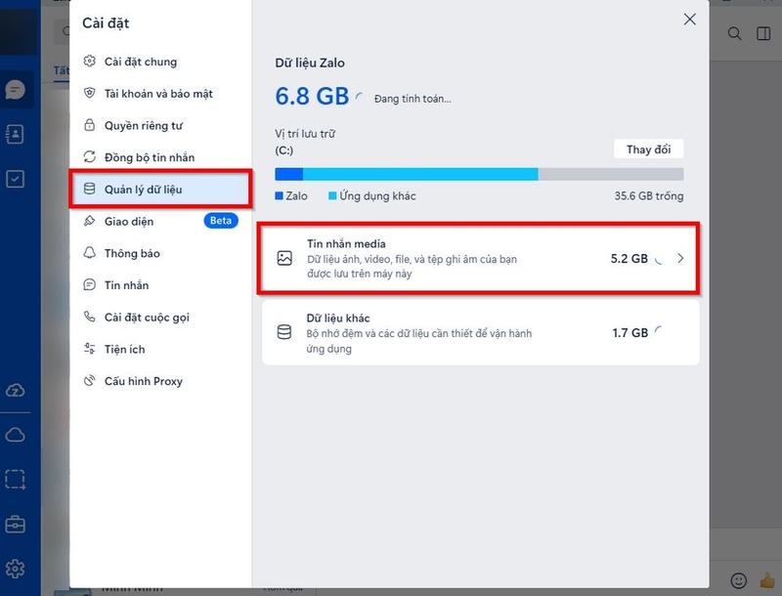Open the Dữ liệu khác data row
782x596 pixels.
(481, 333)
